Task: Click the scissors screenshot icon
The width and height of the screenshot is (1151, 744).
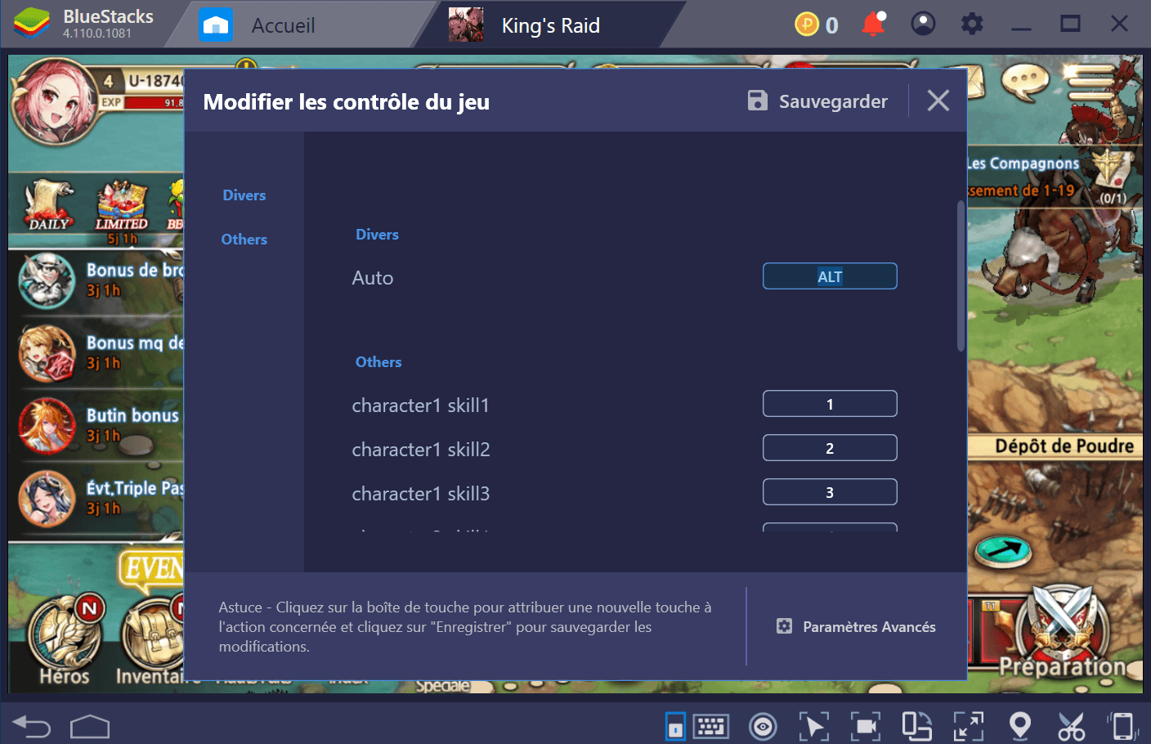Action: (x=1071, y=726)
